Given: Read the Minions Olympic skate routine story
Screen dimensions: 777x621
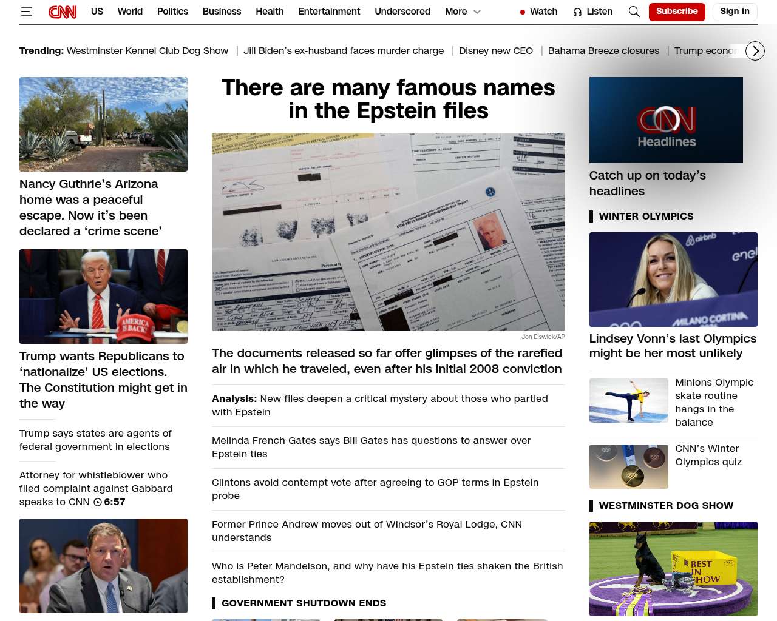Looking at the screenshot, I should click(714, 402).
